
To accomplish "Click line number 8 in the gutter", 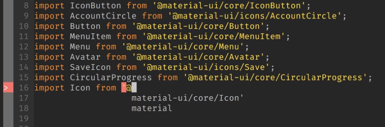I will tap(26, 6).
